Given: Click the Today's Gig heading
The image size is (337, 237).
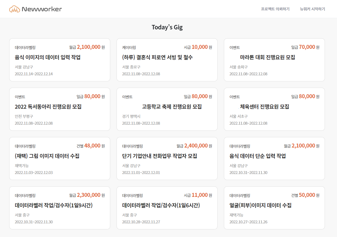Looking at the screenshot, I should (167, 27).
